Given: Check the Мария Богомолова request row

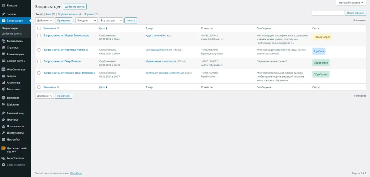Looking at the screenshot, I should (x=39, y=36).
